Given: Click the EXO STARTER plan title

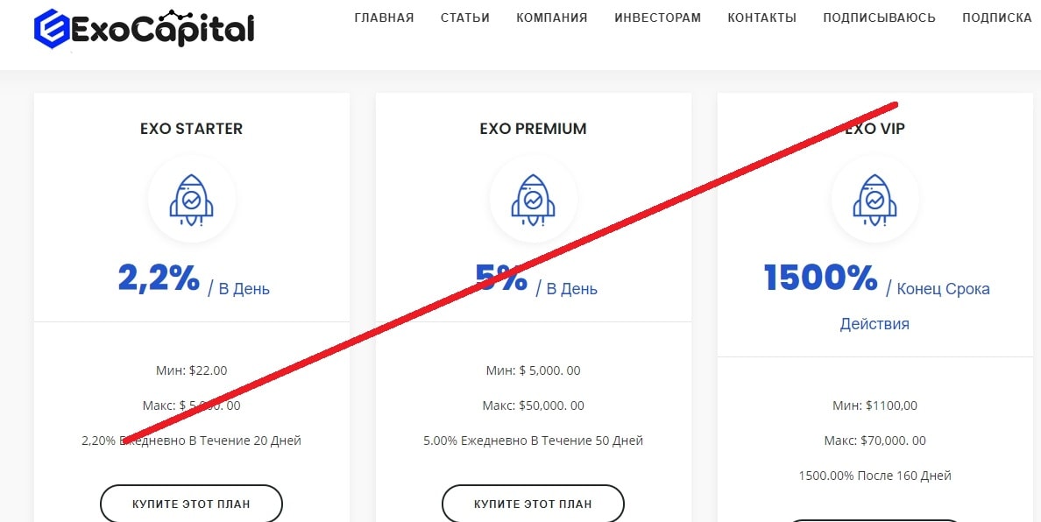Looking at the screenshot, I should pos(191,129).
